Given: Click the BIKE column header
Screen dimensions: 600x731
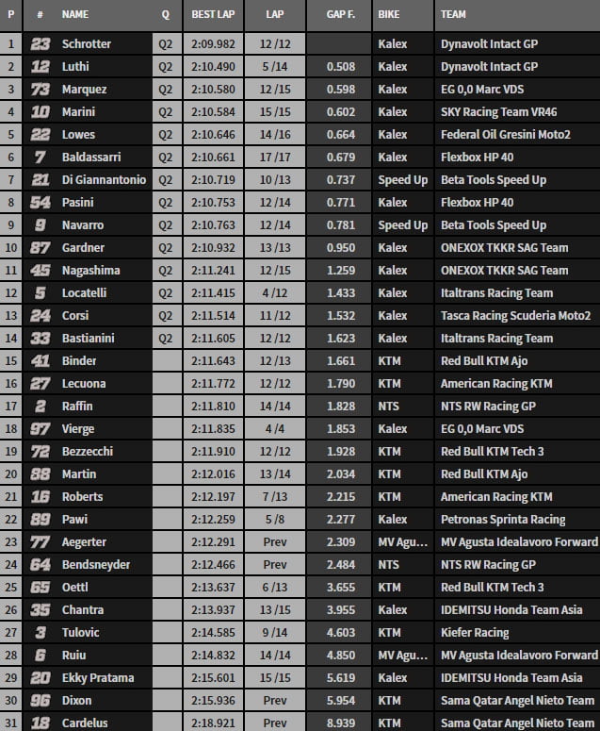Looking at the screenshot, I should (388, 15).
